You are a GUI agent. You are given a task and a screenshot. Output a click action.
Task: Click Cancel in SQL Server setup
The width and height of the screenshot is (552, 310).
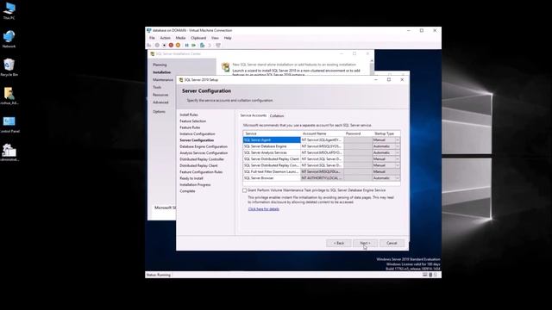tap(392, 243)
